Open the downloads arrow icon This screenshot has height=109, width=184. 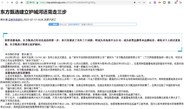[x=175, y=2]
